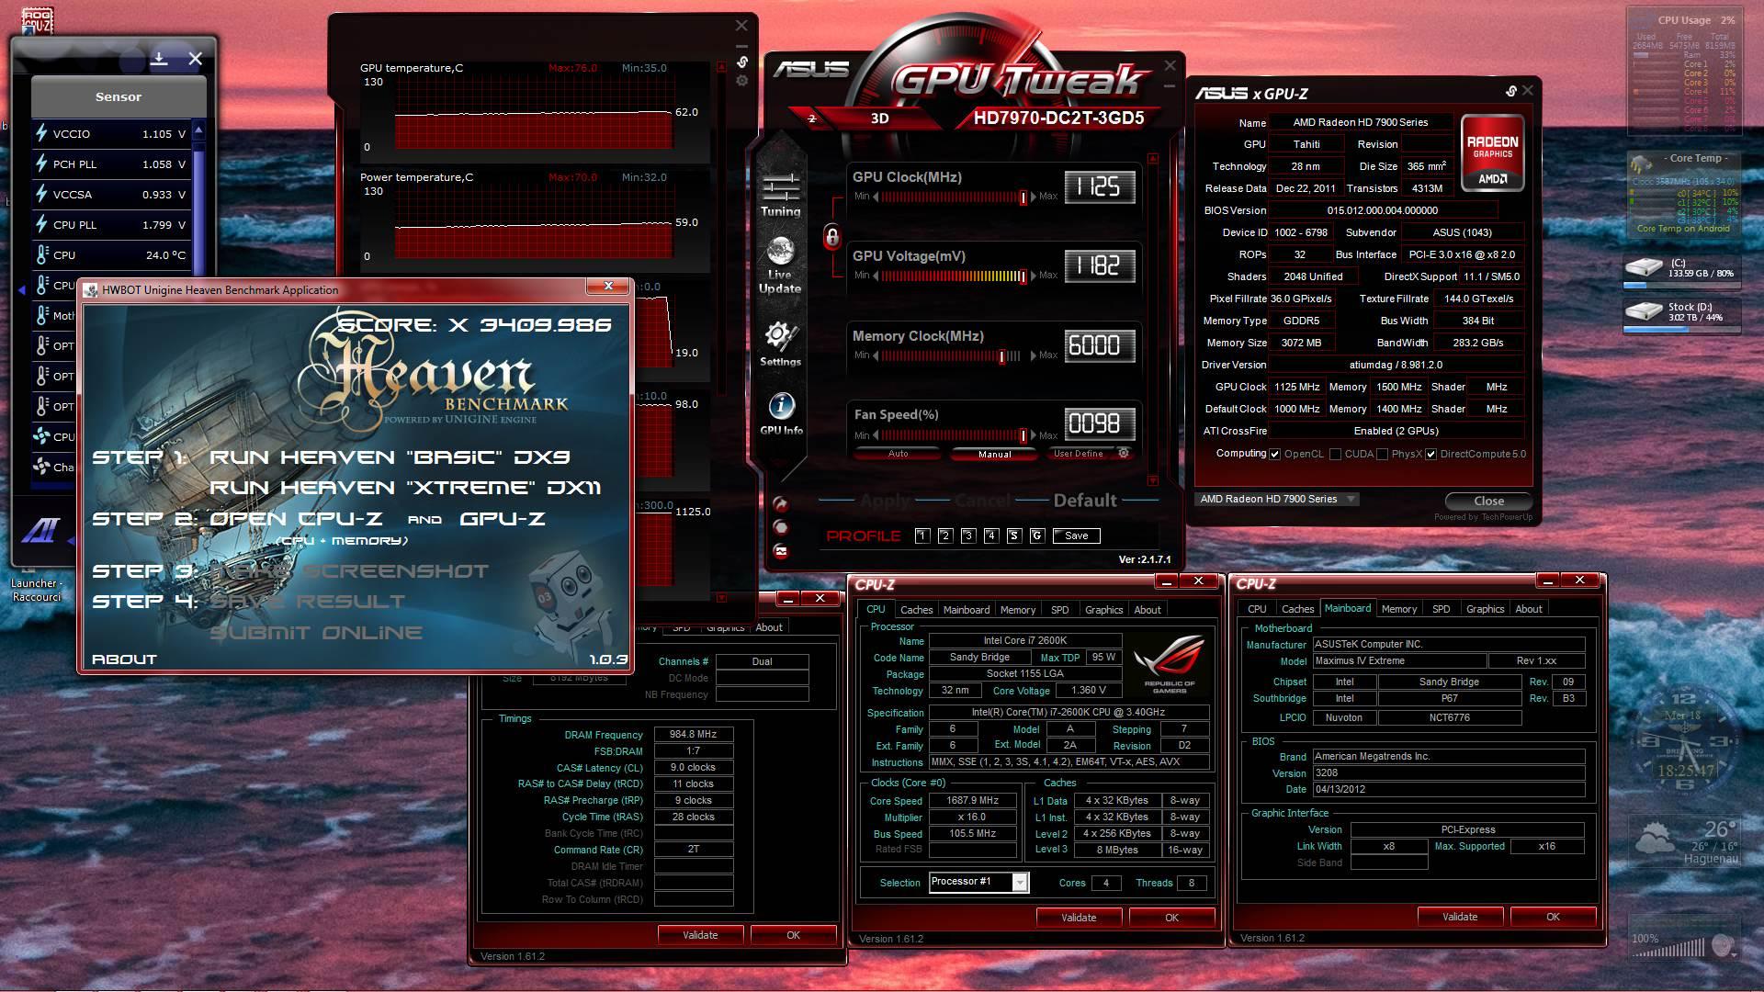Click the Fan Speed slider track
Image resolution: width=1764 pixels, height=992 pixels.
953,436
